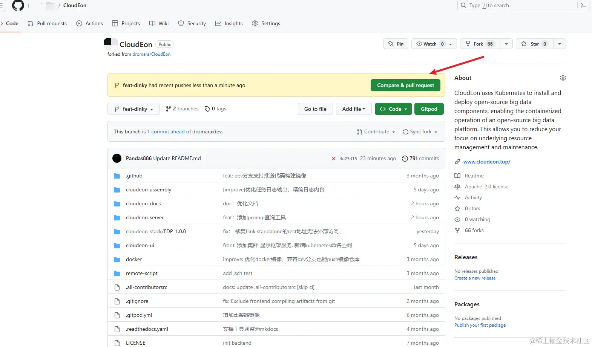This screenshot has height=347, width=592.
Task: Switch to the Pull requests tab
Action: point(47,23)
